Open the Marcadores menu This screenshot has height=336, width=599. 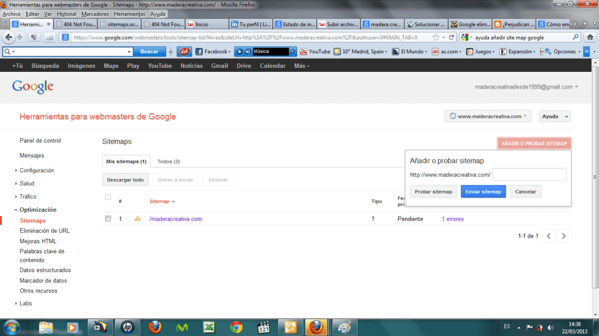95,14
